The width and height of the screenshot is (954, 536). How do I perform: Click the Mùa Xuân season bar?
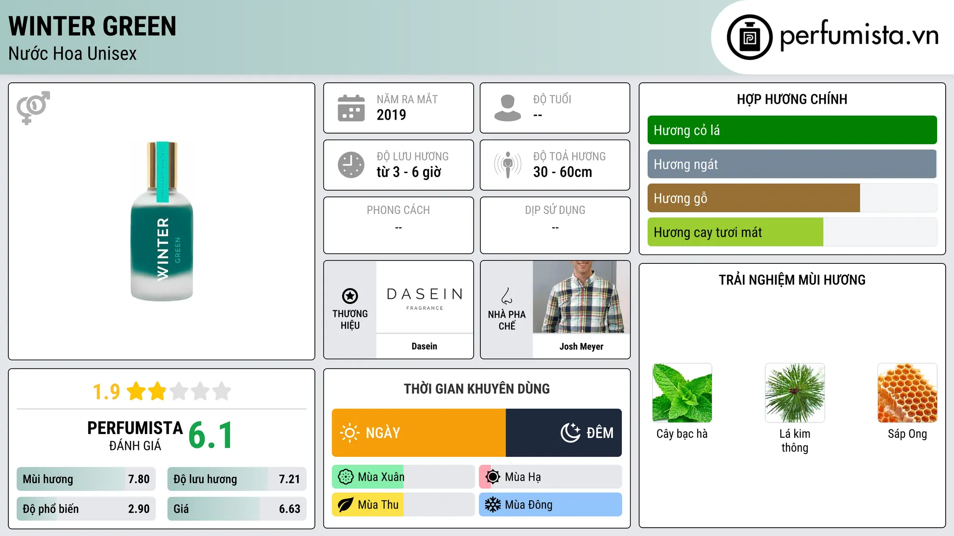403,477
